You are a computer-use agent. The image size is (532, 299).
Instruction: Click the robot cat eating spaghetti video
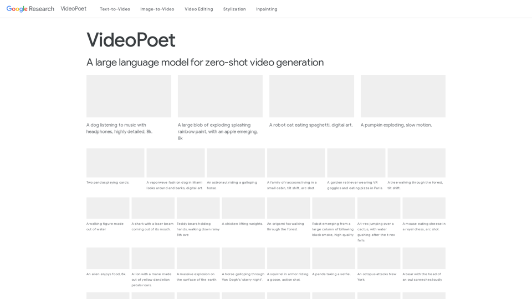(x=311, y=96)
